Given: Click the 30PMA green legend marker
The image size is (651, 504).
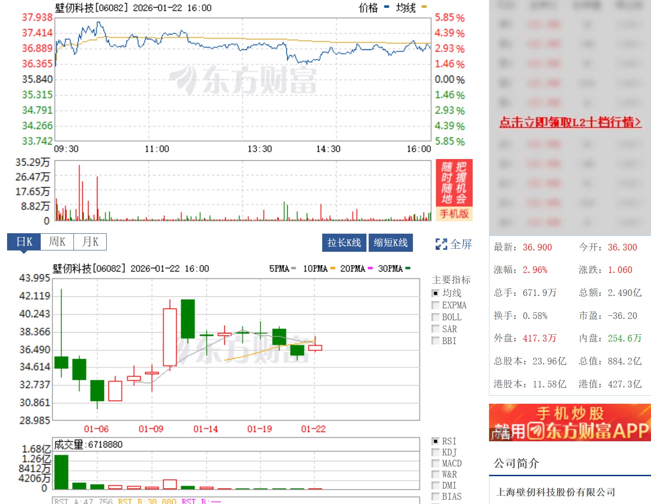Looking at the screenshot, I should point(408,268).
